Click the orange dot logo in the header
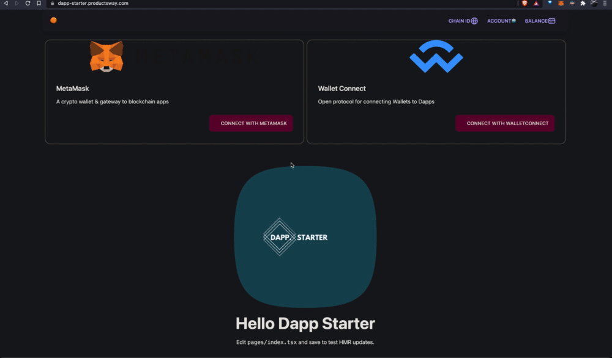Screen dimensions: 612x358 coord(53,20)
